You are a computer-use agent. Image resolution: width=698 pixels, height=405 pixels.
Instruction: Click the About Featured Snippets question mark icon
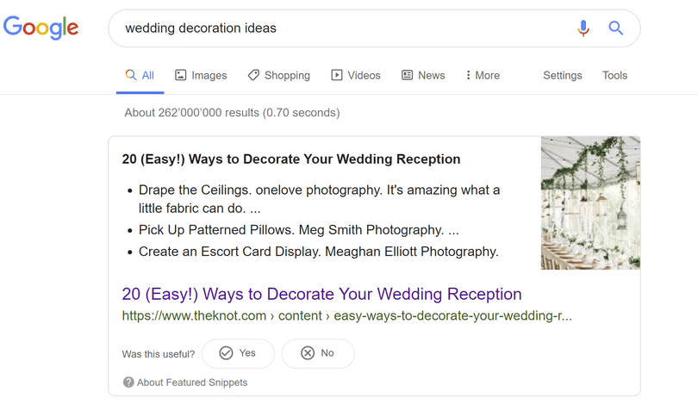(x=128, y=383)
